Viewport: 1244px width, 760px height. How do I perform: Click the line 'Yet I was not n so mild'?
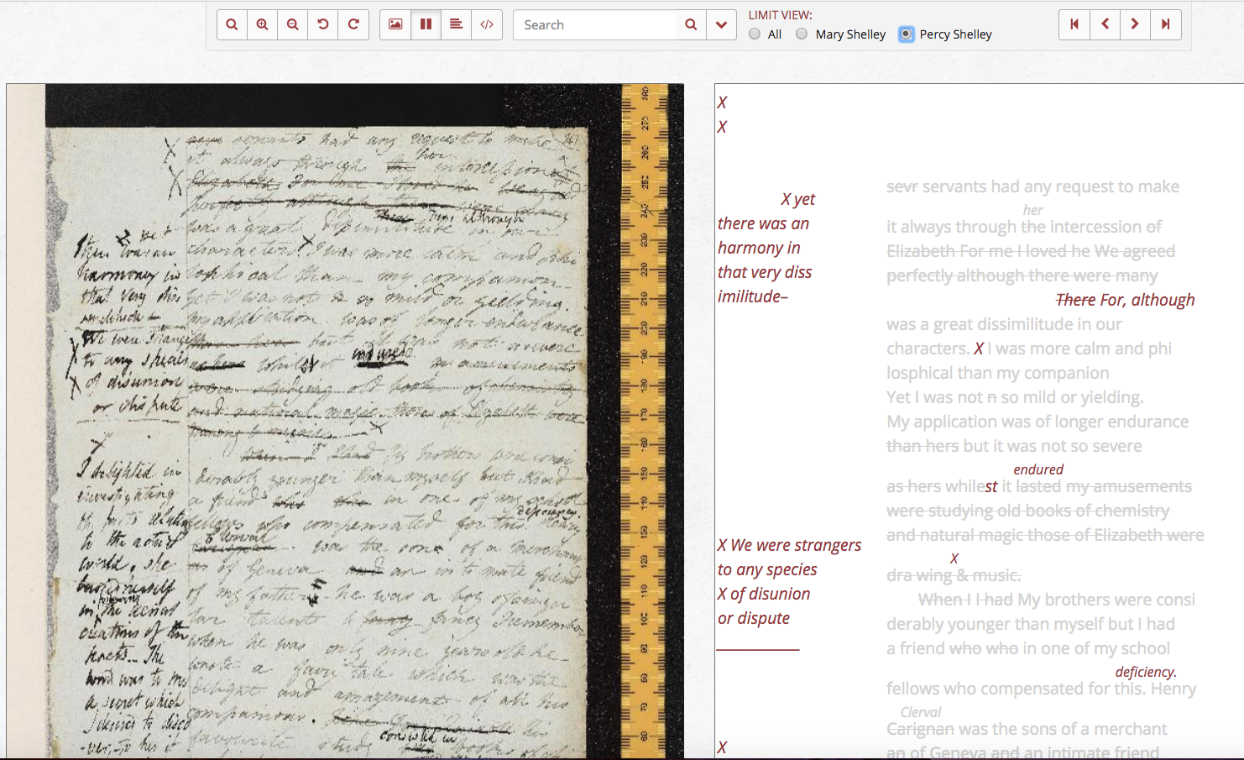[1015, 397]
